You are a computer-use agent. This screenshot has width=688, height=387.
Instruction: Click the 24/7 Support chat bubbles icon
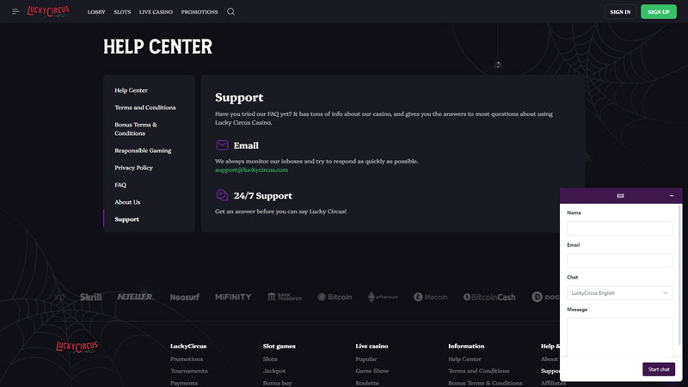point(222,195)
